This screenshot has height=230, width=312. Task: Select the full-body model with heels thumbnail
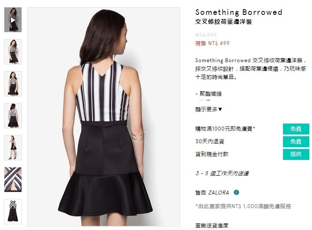click(13, 148)
